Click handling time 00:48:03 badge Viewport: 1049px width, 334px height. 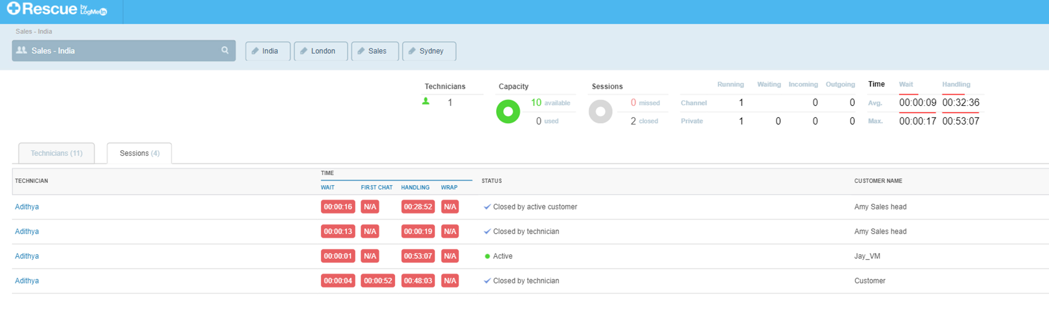(418, 281)
